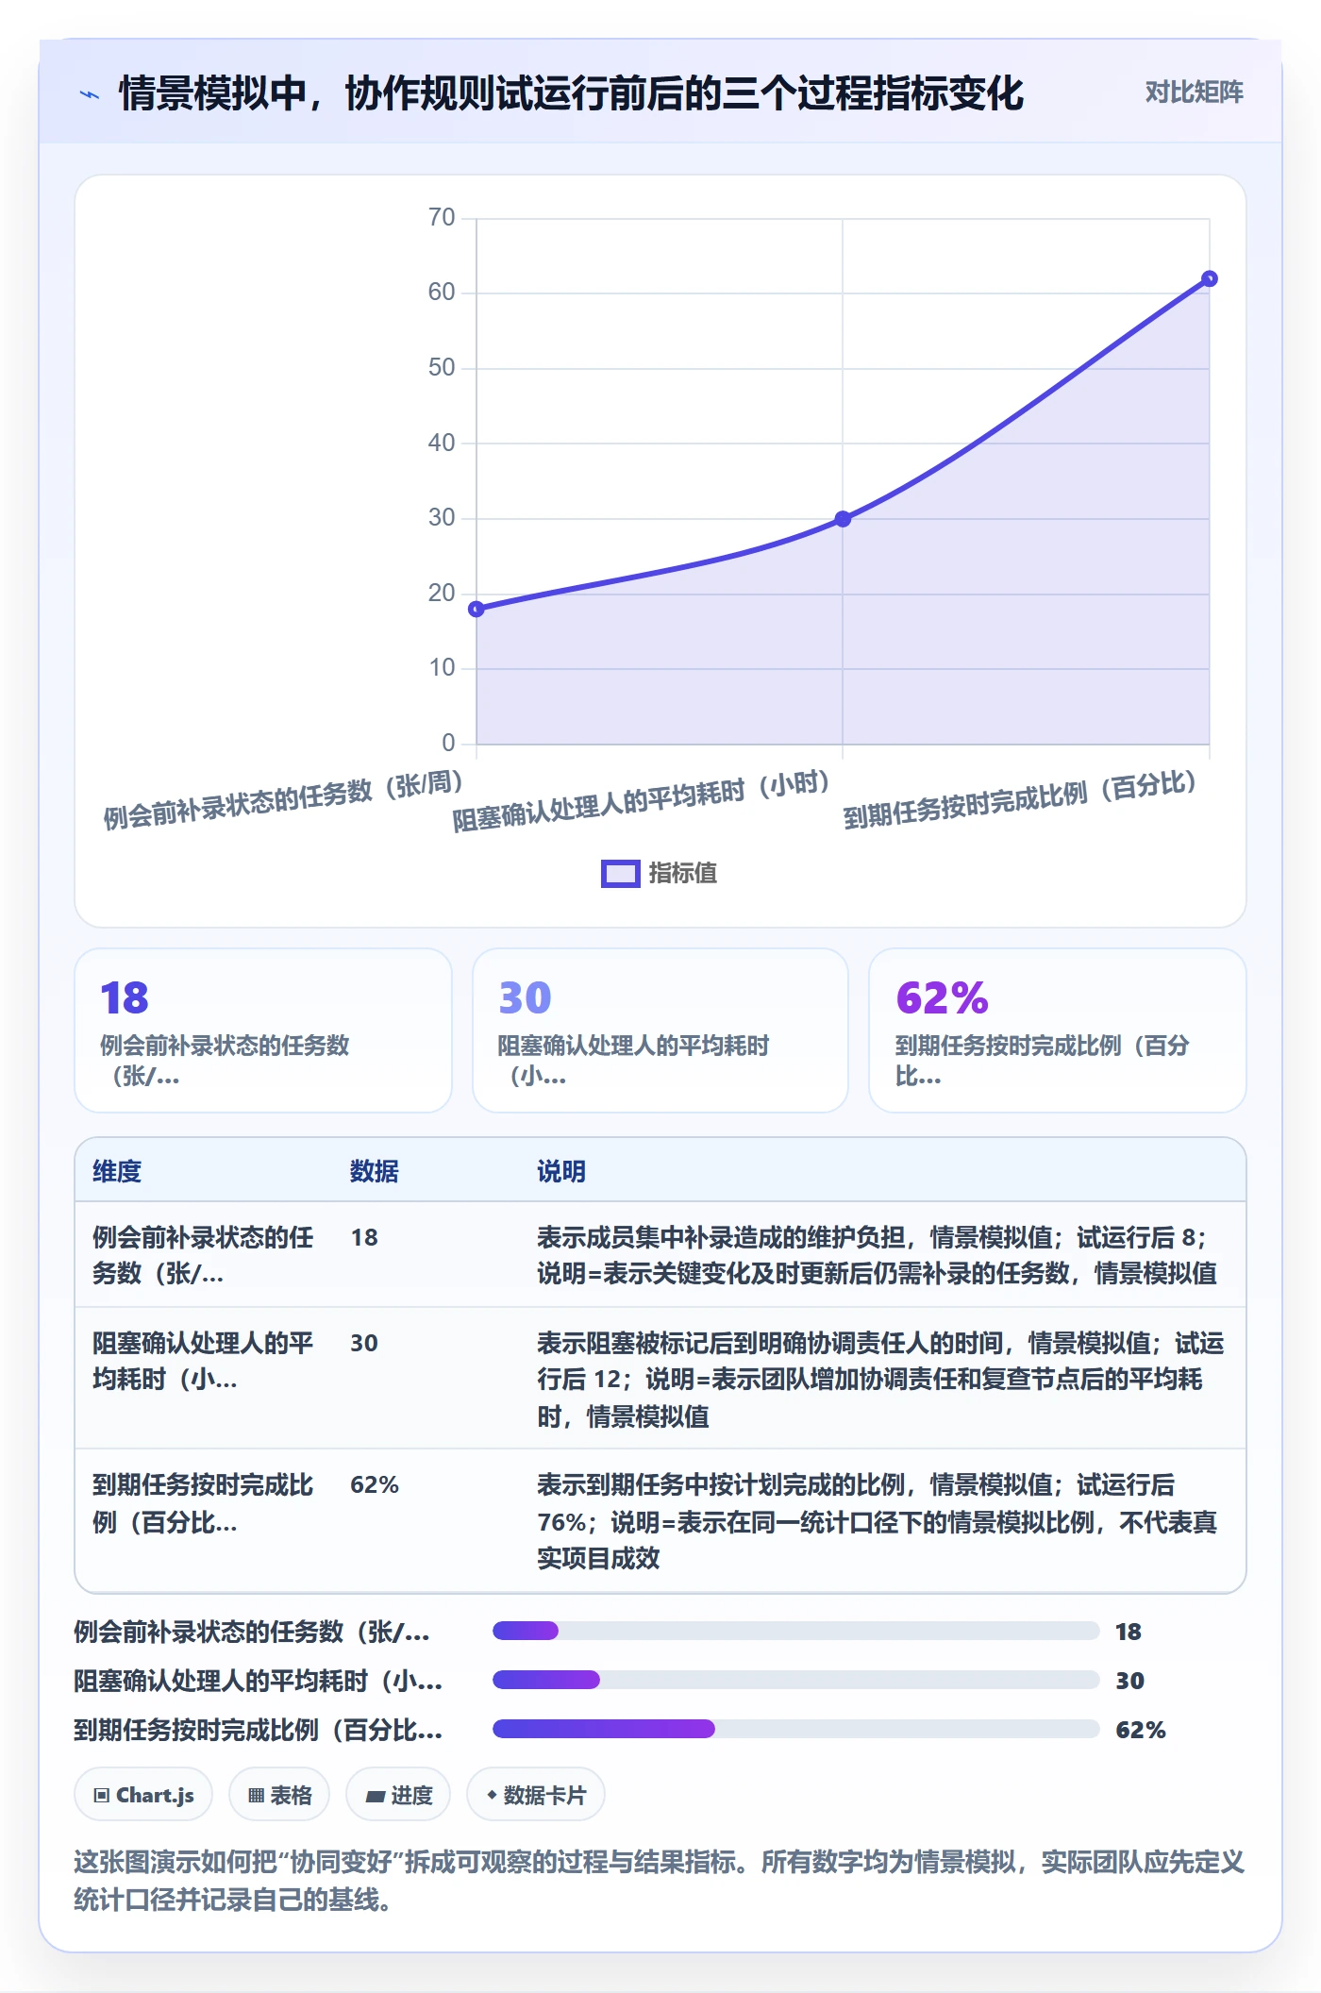1321x1993 pixels.
Task: Click the table data value 62%
Action: coord(375,1484)
